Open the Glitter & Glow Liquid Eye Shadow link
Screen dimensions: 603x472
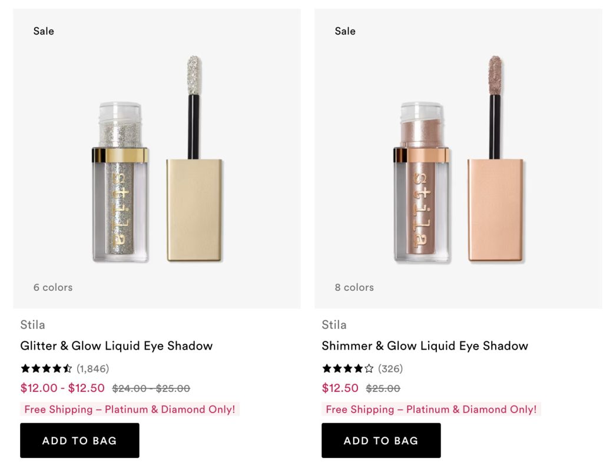(x=116, y=345)
